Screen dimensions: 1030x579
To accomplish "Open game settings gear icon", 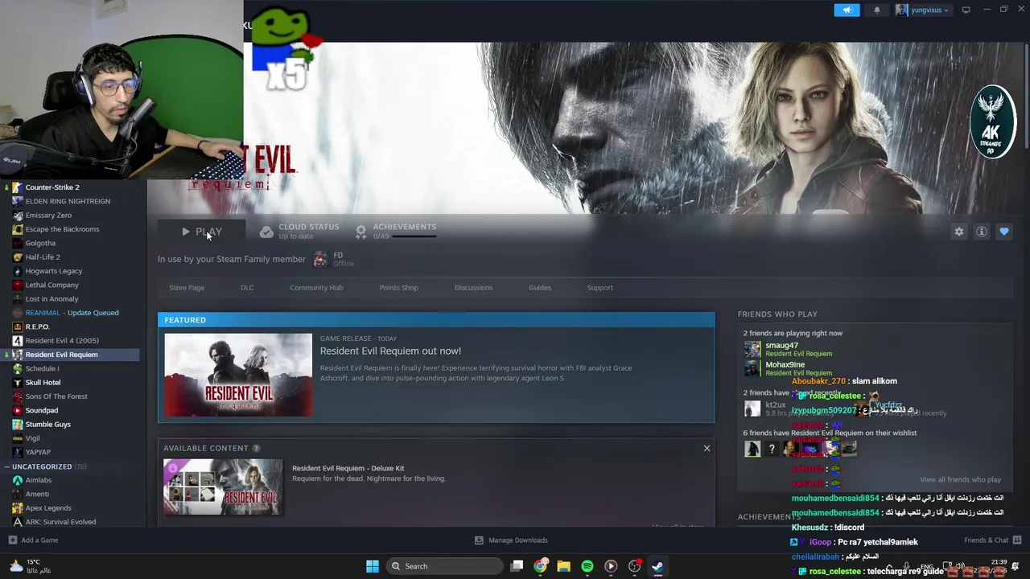I will [958, 232].
